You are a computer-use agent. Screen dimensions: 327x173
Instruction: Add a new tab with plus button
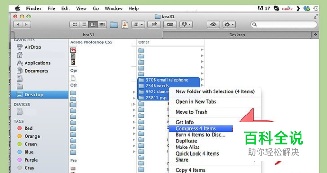coord(315,35)
